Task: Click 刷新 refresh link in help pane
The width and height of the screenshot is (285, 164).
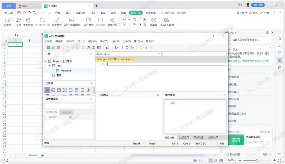Action: click(x=267, y=154)
